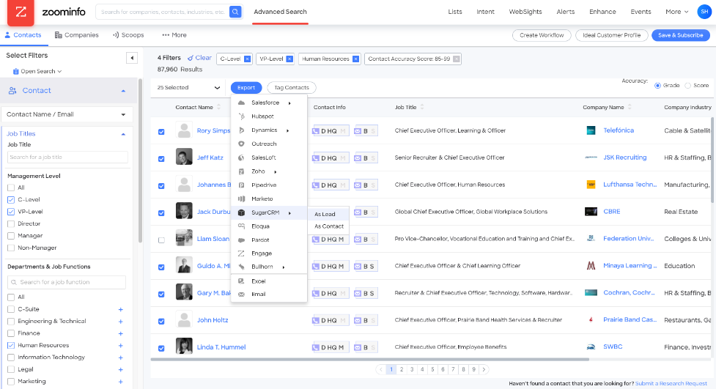This screenshot has height=389, width=716.
Task: Uncheck the C-Level management checkbox
Action: coord(11,199)
